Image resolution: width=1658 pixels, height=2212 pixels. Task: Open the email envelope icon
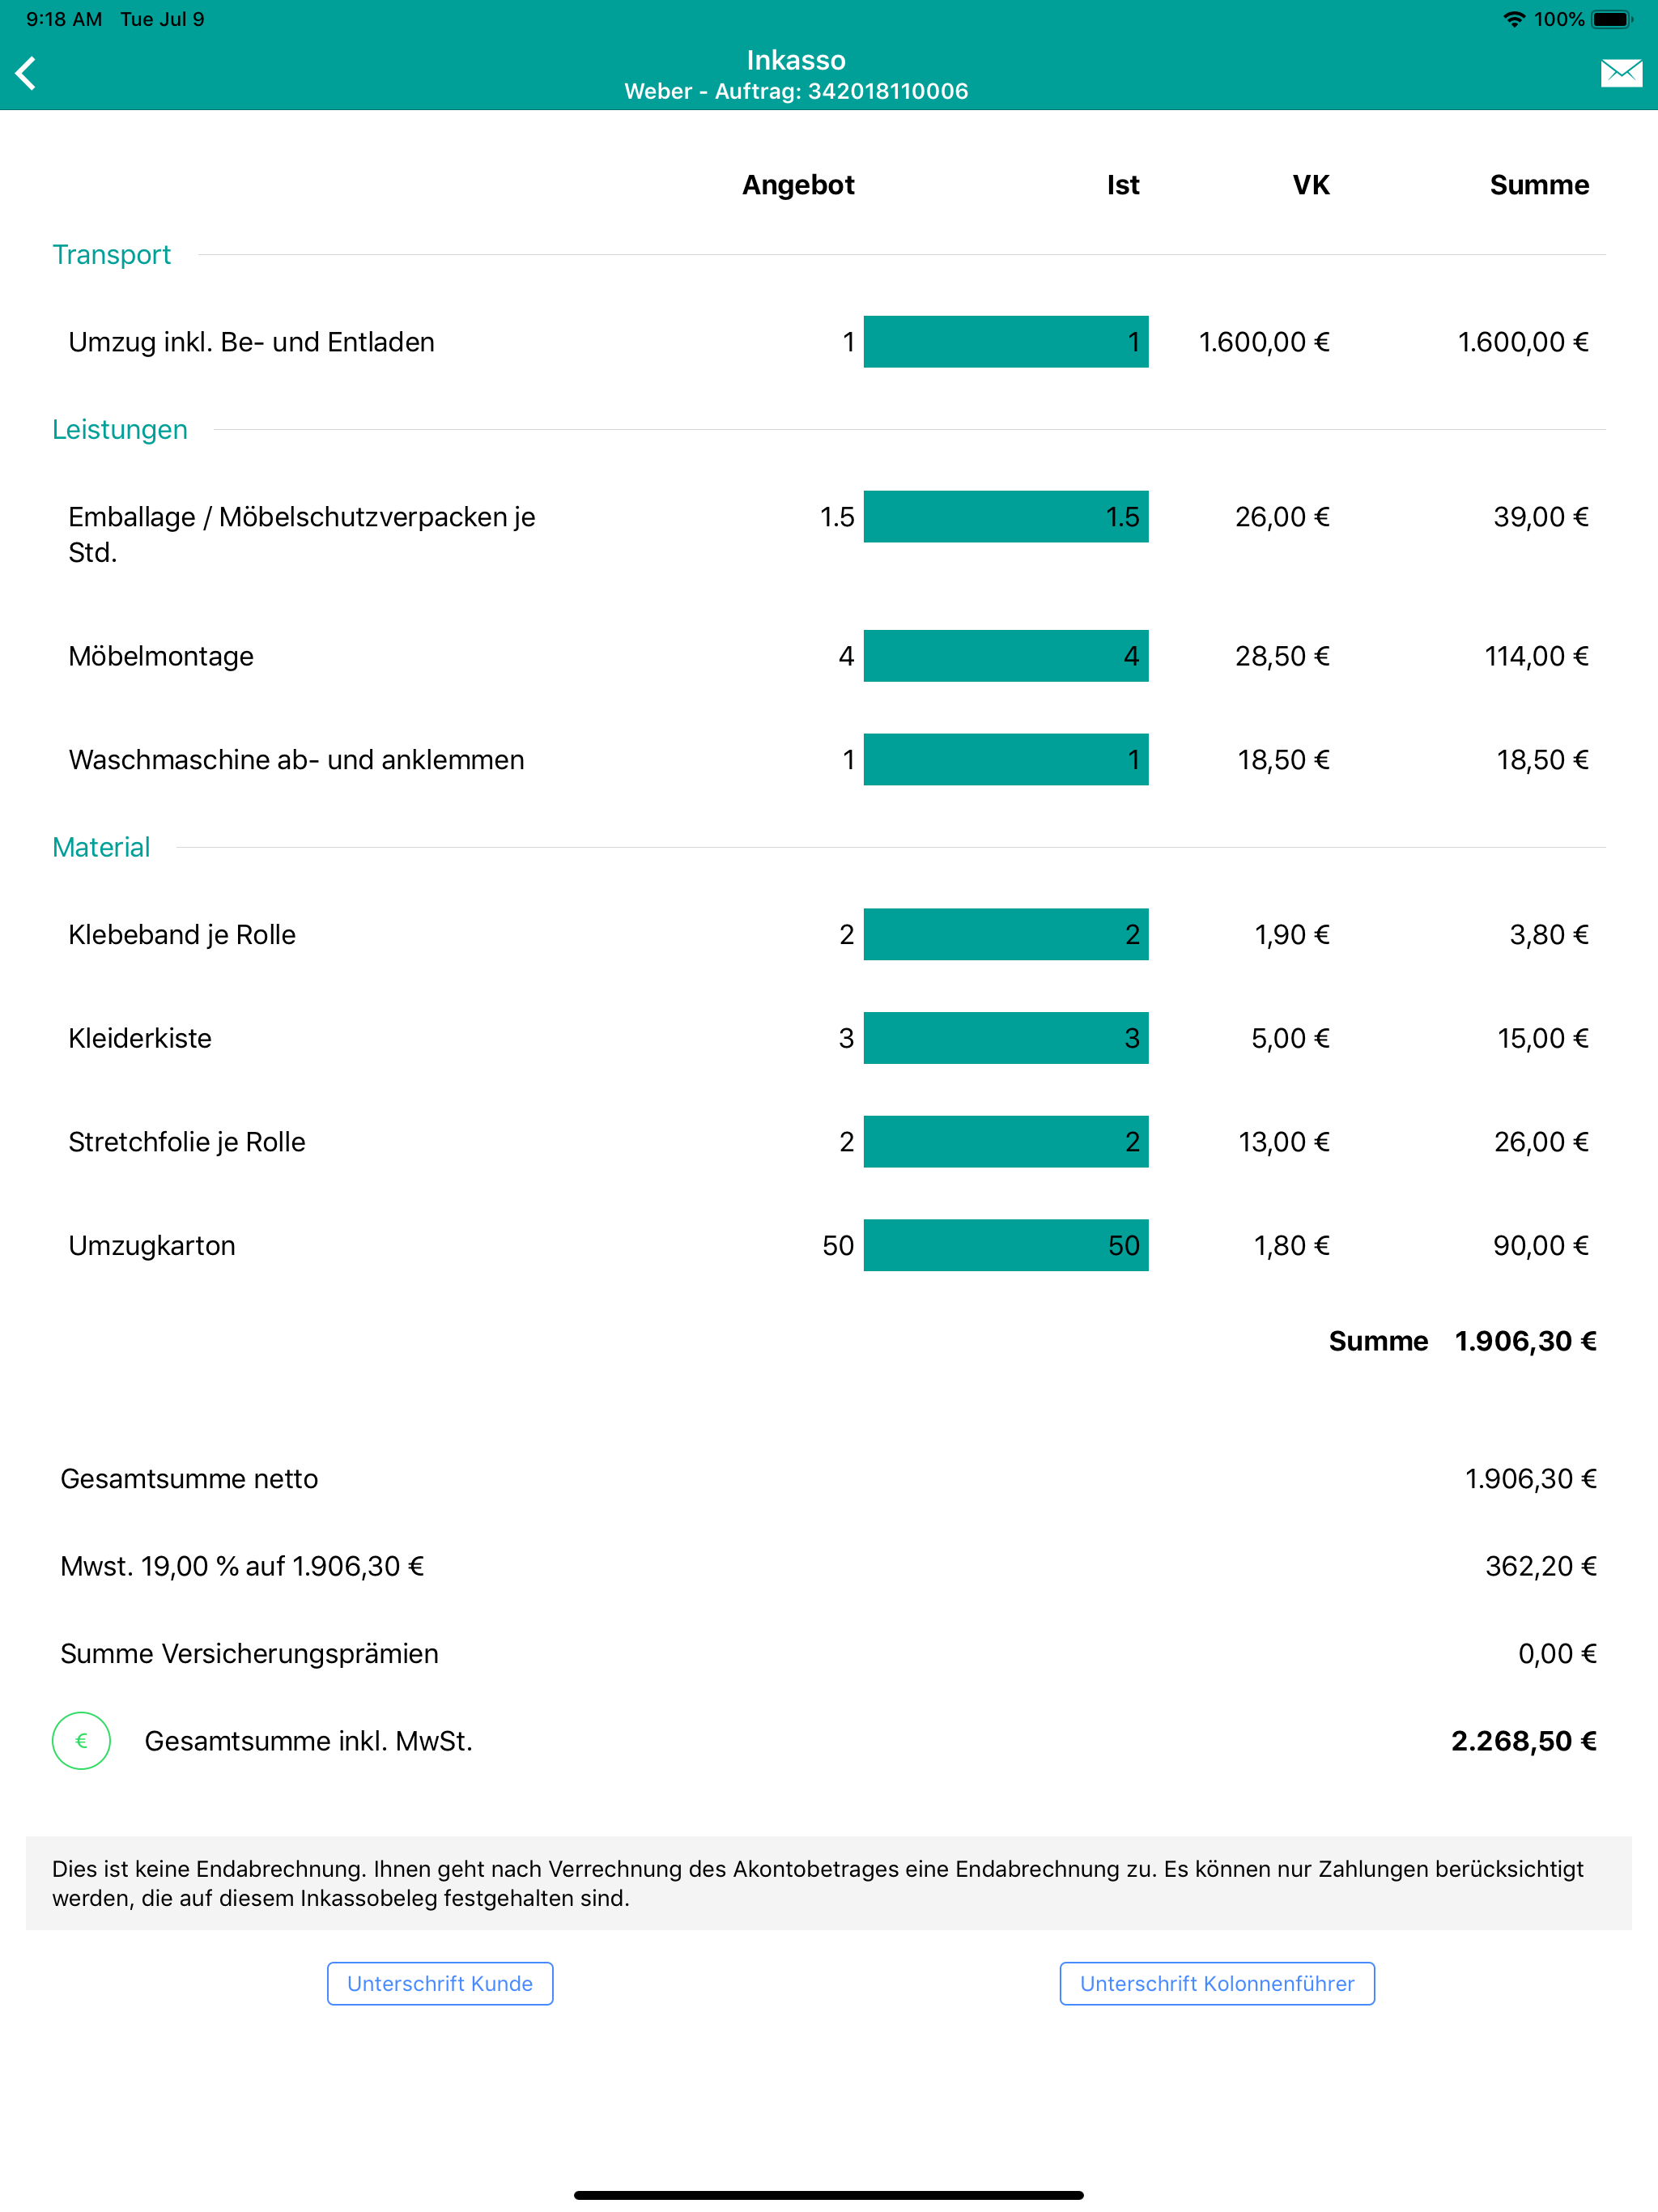pyautogui.click(x=1620, y=73)
